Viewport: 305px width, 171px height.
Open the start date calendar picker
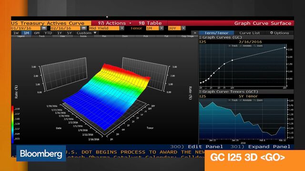click(44, 28)
